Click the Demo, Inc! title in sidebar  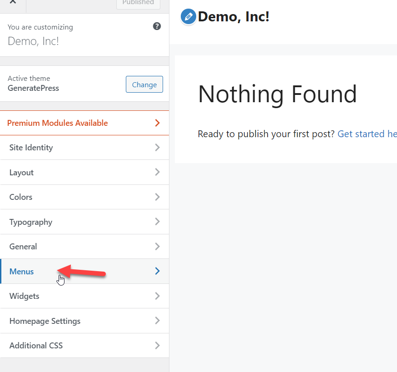[x=33, y=41]
